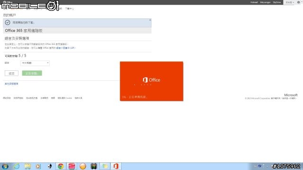Screen dimensions: 303x170
Task: Click the Office logo on orange splash
Action: pyautogui.click(x=151, y=80)
